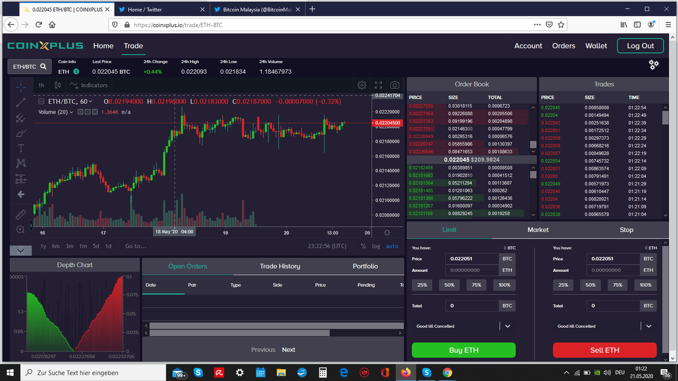Click Next in open orders pagination
This screenshot has height=381, width=678.
(289, 350)
